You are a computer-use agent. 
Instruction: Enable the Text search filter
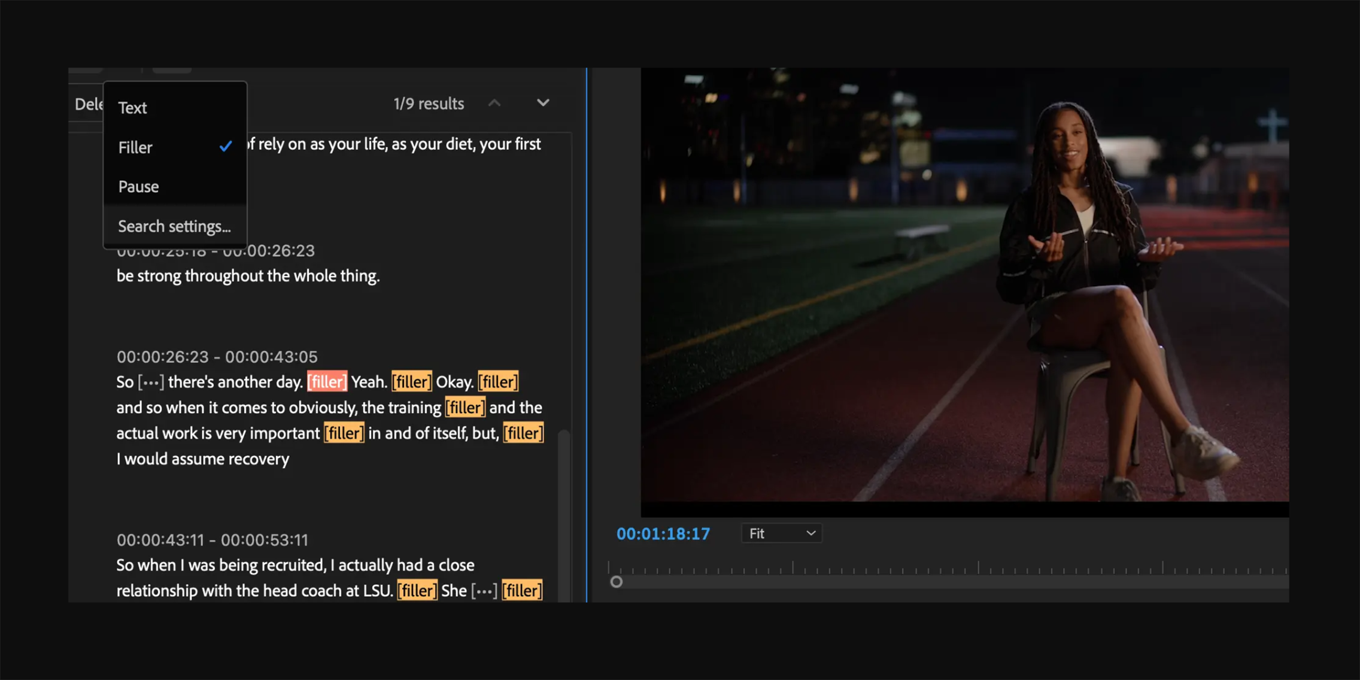click(x=132, y=107)
